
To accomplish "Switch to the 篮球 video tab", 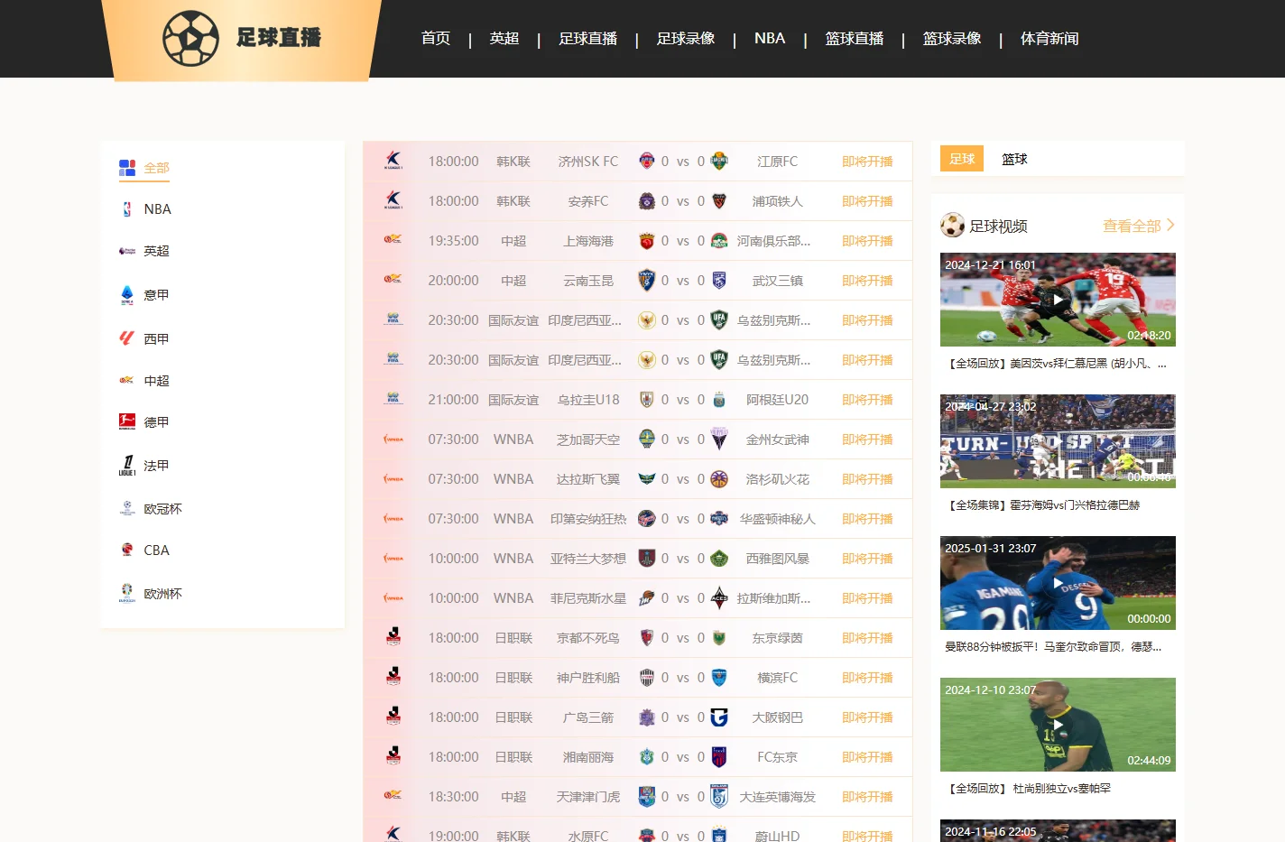I will 1014,159.
